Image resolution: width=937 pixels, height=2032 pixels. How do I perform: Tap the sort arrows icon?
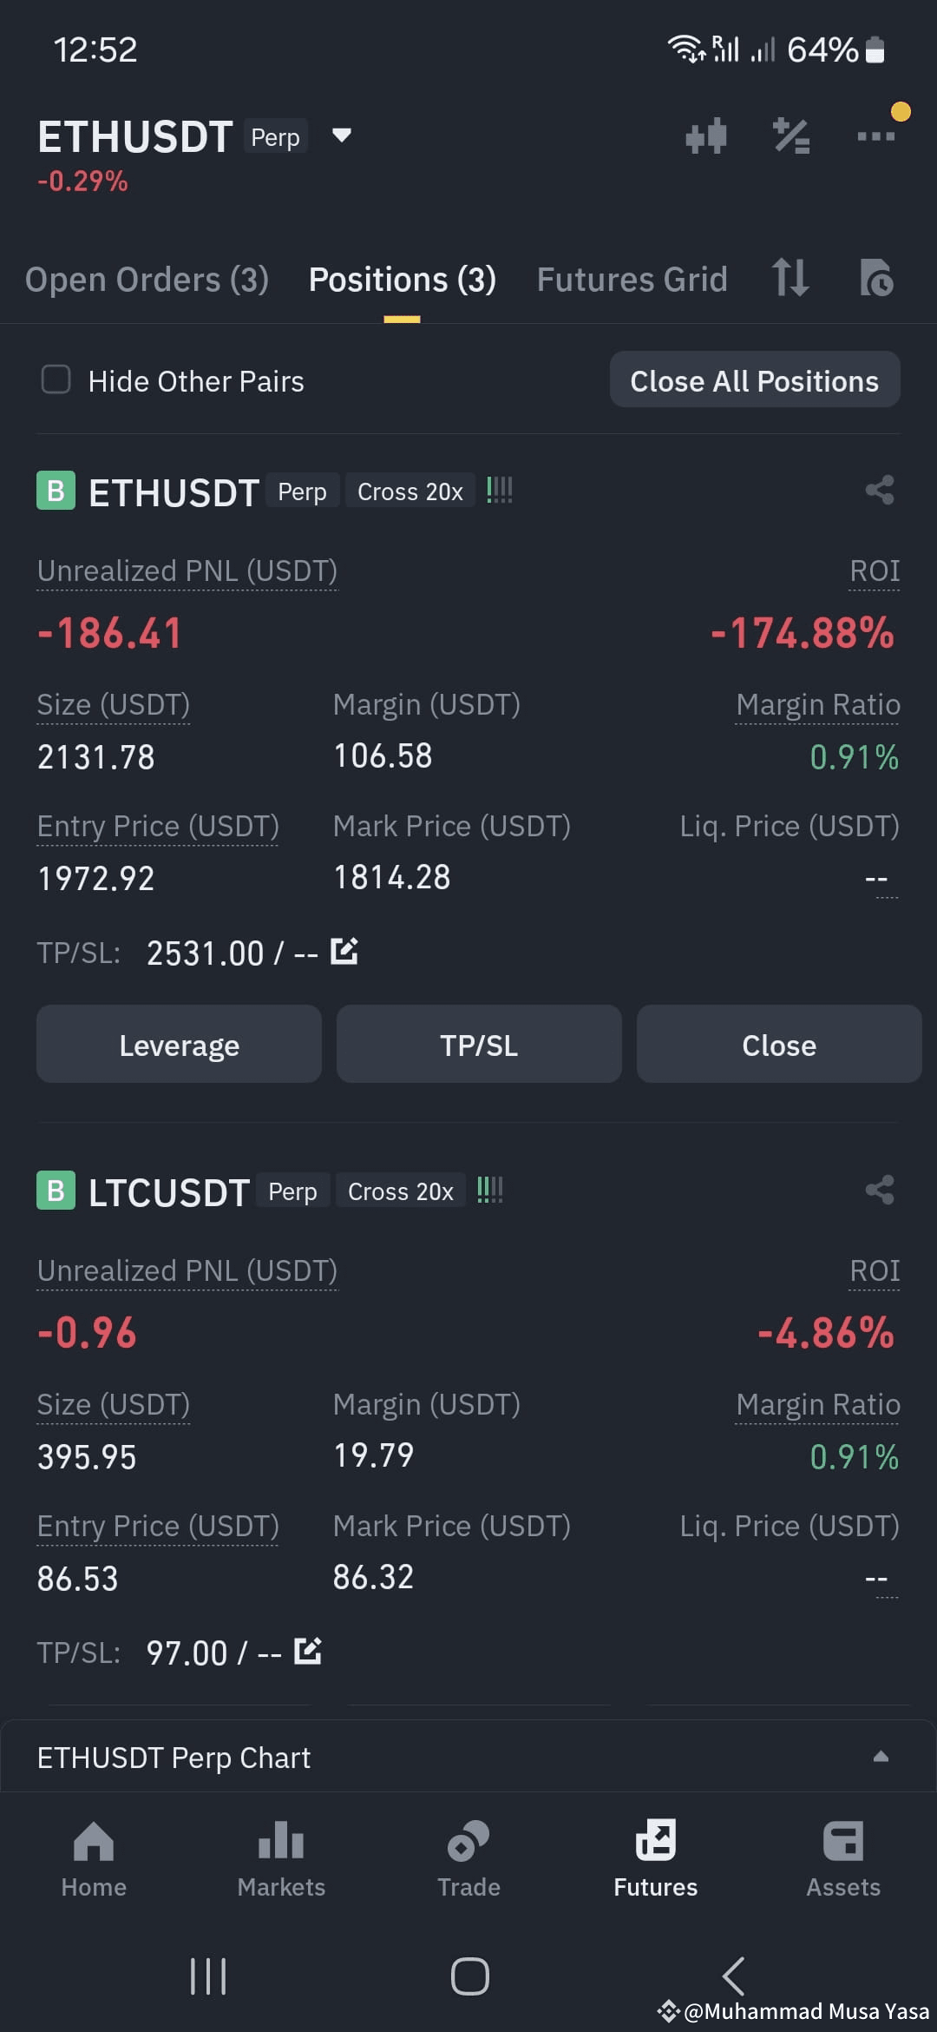(x=790, y=278)
